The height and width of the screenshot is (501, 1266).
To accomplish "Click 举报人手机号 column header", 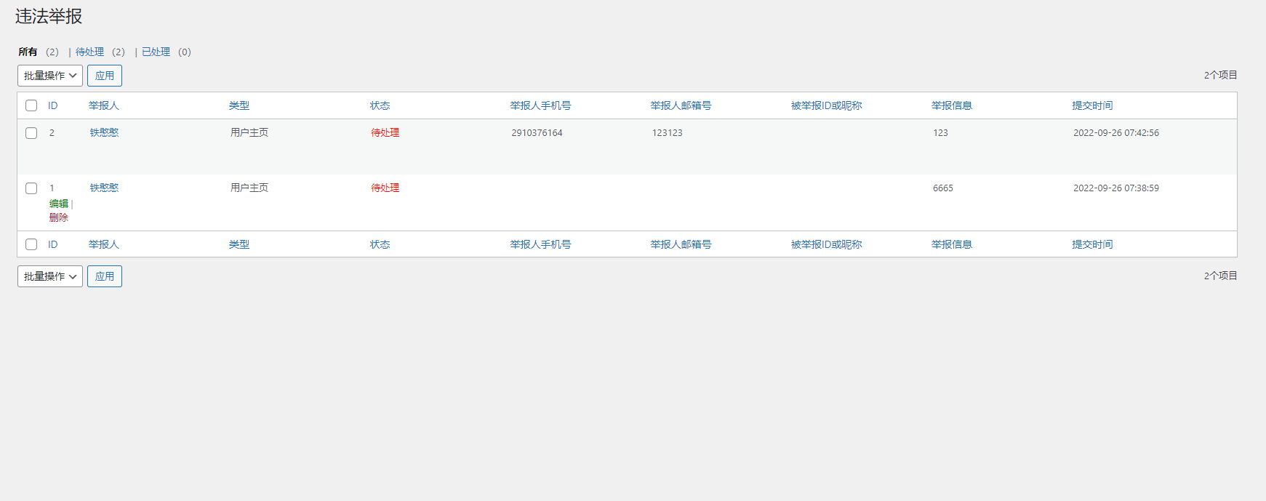I will [540, 105].
